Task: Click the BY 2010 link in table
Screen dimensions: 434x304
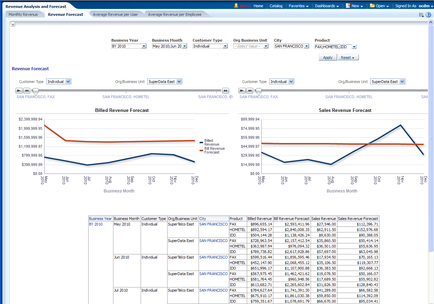Action: [95, 224]
